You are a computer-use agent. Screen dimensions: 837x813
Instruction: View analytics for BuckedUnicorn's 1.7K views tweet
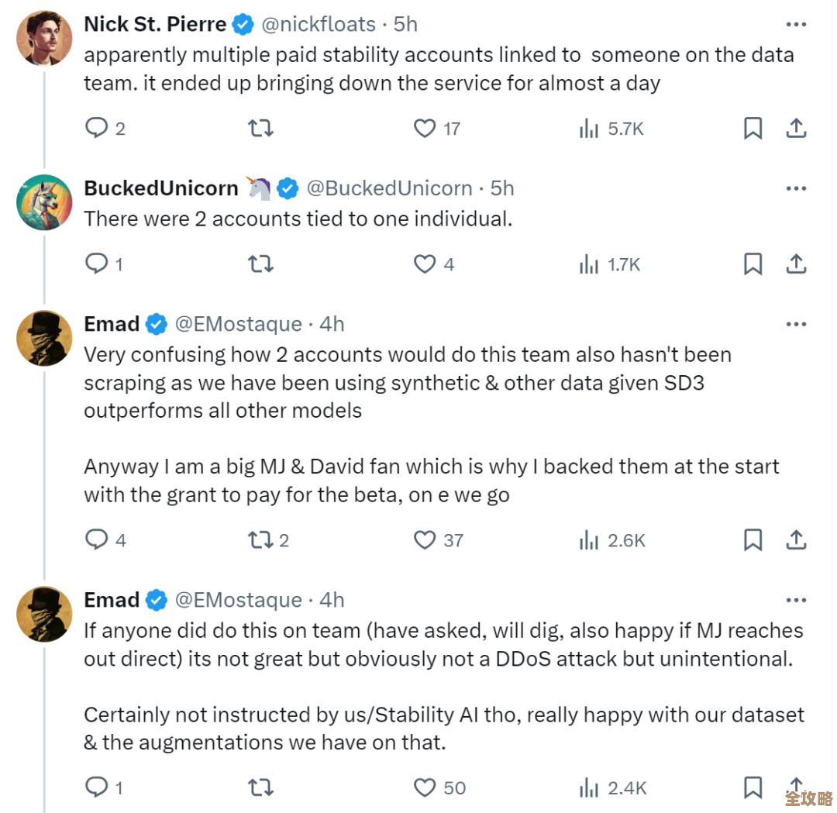590,264
